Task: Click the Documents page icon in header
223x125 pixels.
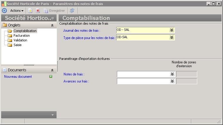Action: coord(5,70)
